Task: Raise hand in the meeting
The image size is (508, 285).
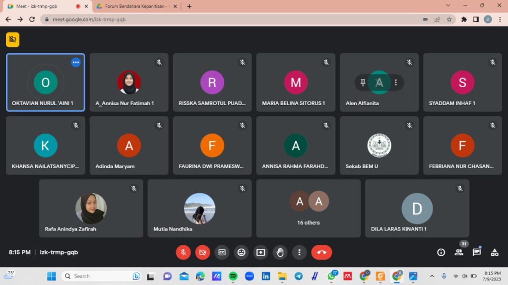Action: (x=280, y=252)
